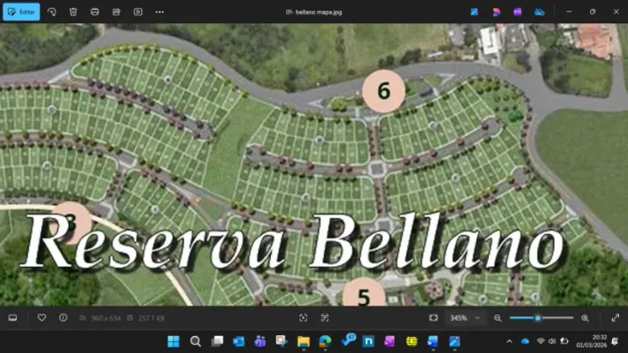Click the text recognition scan icon
Image resolution: width=628 pixels, height=353 pixels.
[x=325, y=318]
